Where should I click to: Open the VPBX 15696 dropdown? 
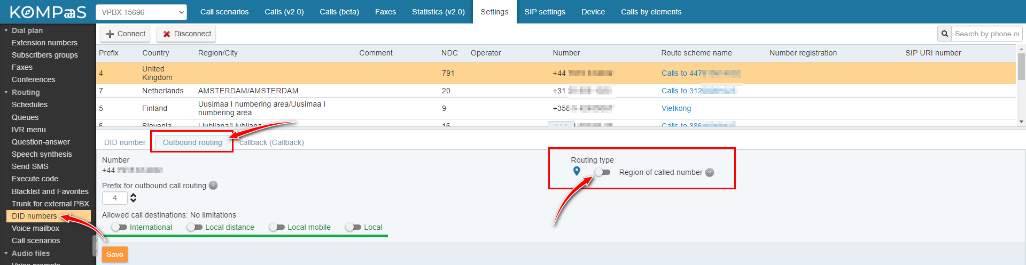click(x=141, y=12)
